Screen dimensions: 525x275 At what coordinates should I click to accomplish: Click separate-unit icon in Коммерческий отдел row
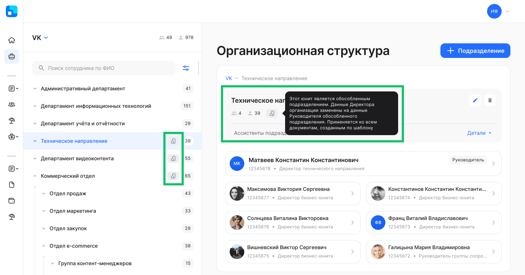[173, 176]
